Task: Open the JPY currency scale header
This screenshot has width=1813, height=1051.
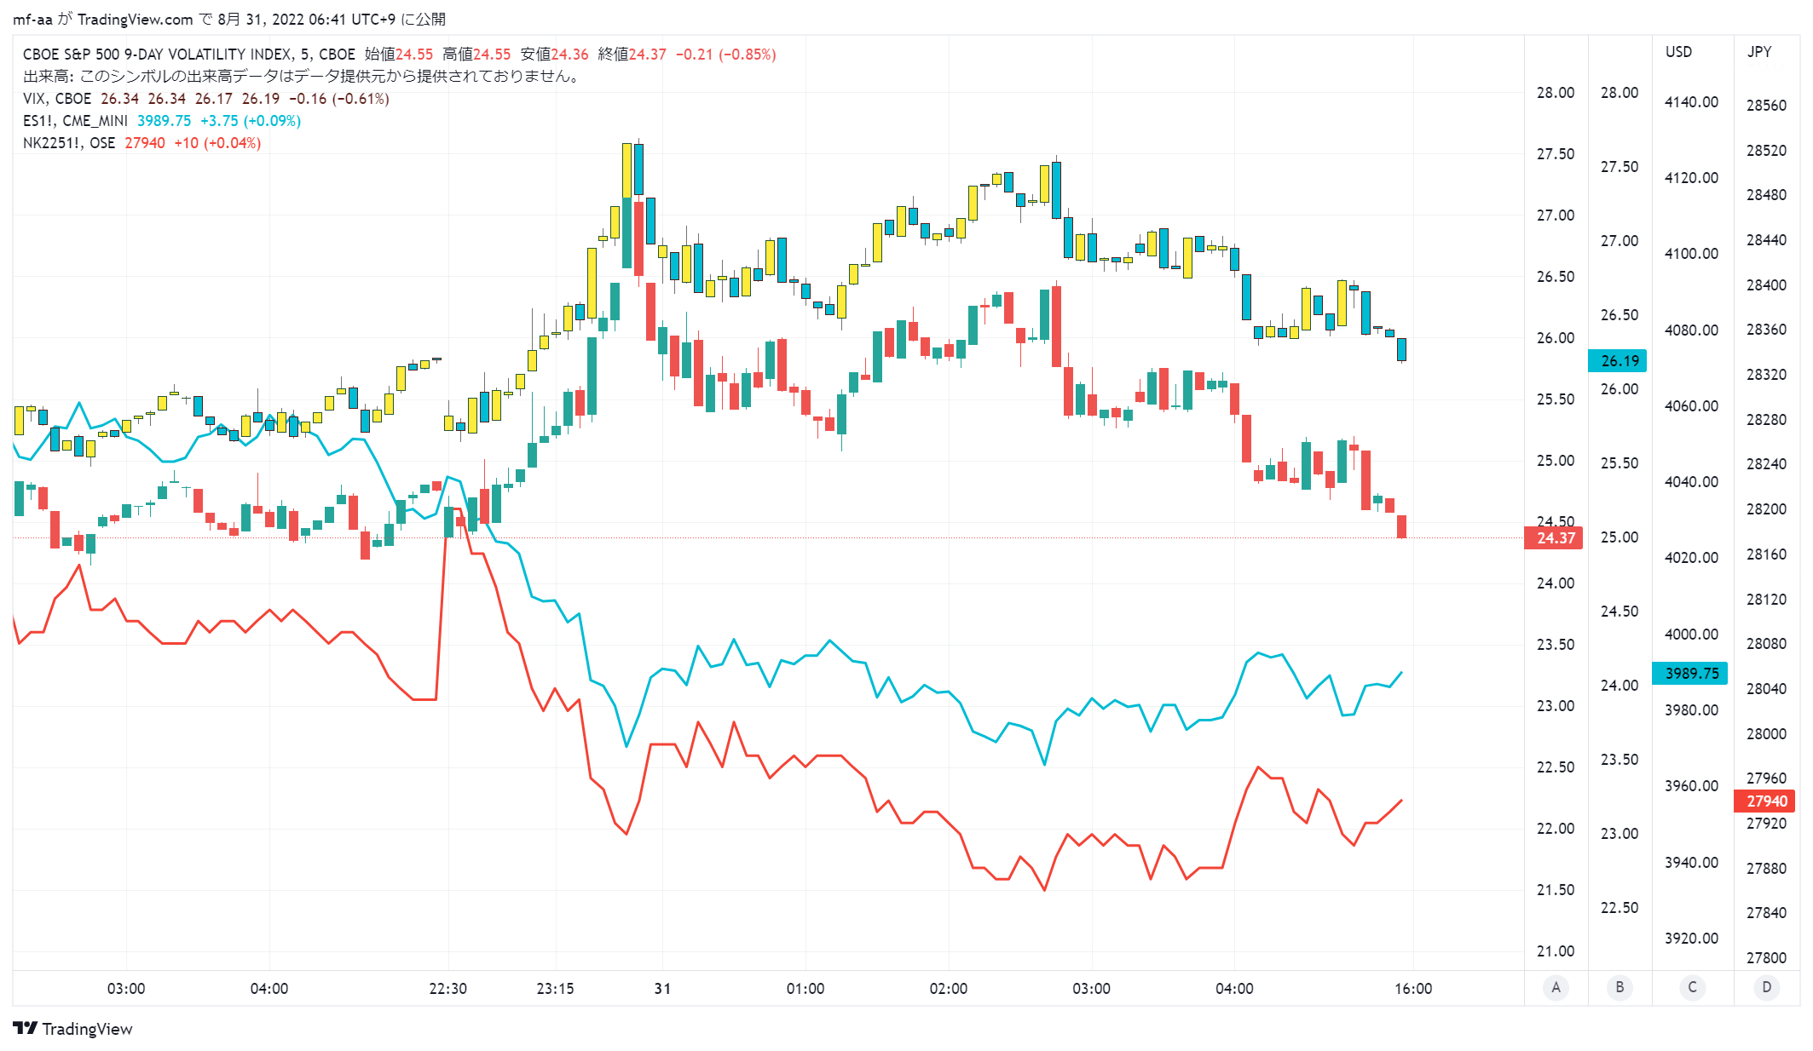Action: point(1759,52)
